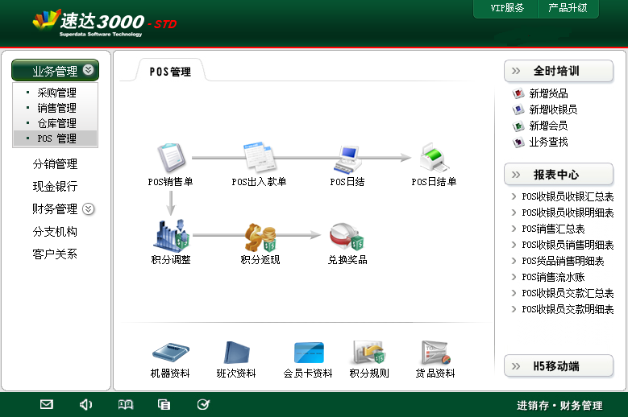The height and width of the screenshot is (417, 628).
Task: Select POS 管理 in sidebar
Action: pos(56,138)
